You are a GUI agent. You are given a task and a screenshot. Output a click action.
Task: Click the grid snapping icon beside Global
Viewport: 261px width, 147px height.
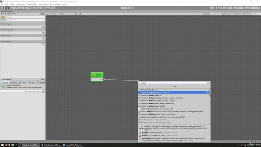tap(53, 8)
